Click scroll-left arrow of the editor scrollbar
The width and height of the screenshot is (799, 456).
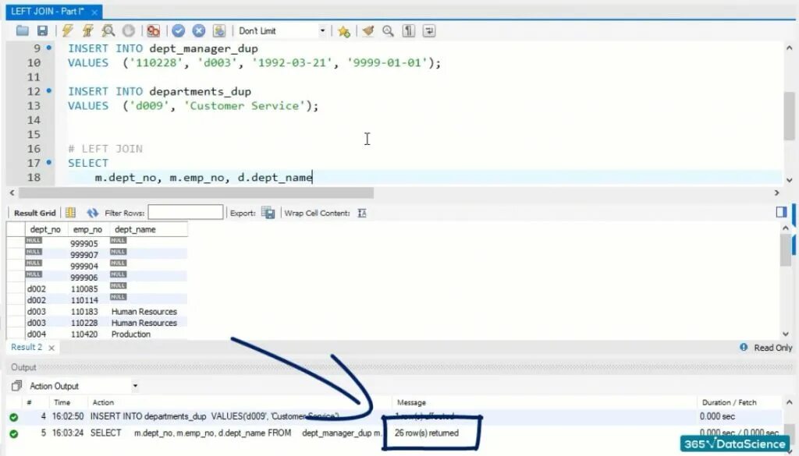(x=12, y=193)
